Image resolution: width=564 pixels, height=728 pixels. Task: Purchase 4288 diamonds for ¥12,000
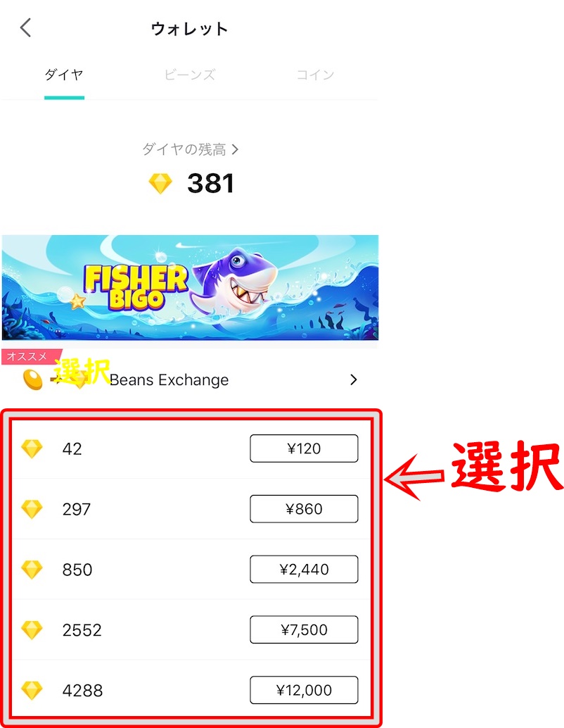pyautogui.click(x=304, y=690)
